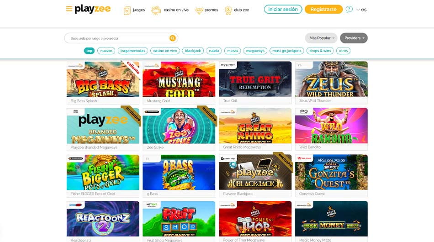Open promos via the diamond icon

pyautogui.click(x=199, y=10)
